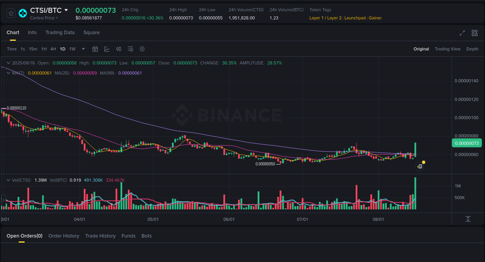Collapse the volume indicator row chevron
The height and width of the screenshot is (262, 485).
point(8,180)
